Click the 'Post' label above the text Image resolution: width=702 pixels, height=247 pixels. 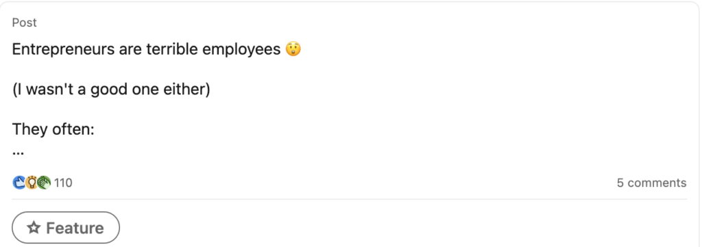pos(25,23)
